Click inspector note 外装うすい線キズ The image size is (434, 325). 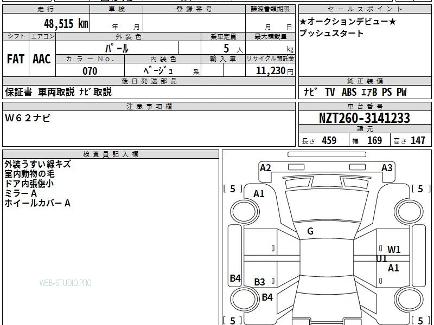tap(37, 164)
